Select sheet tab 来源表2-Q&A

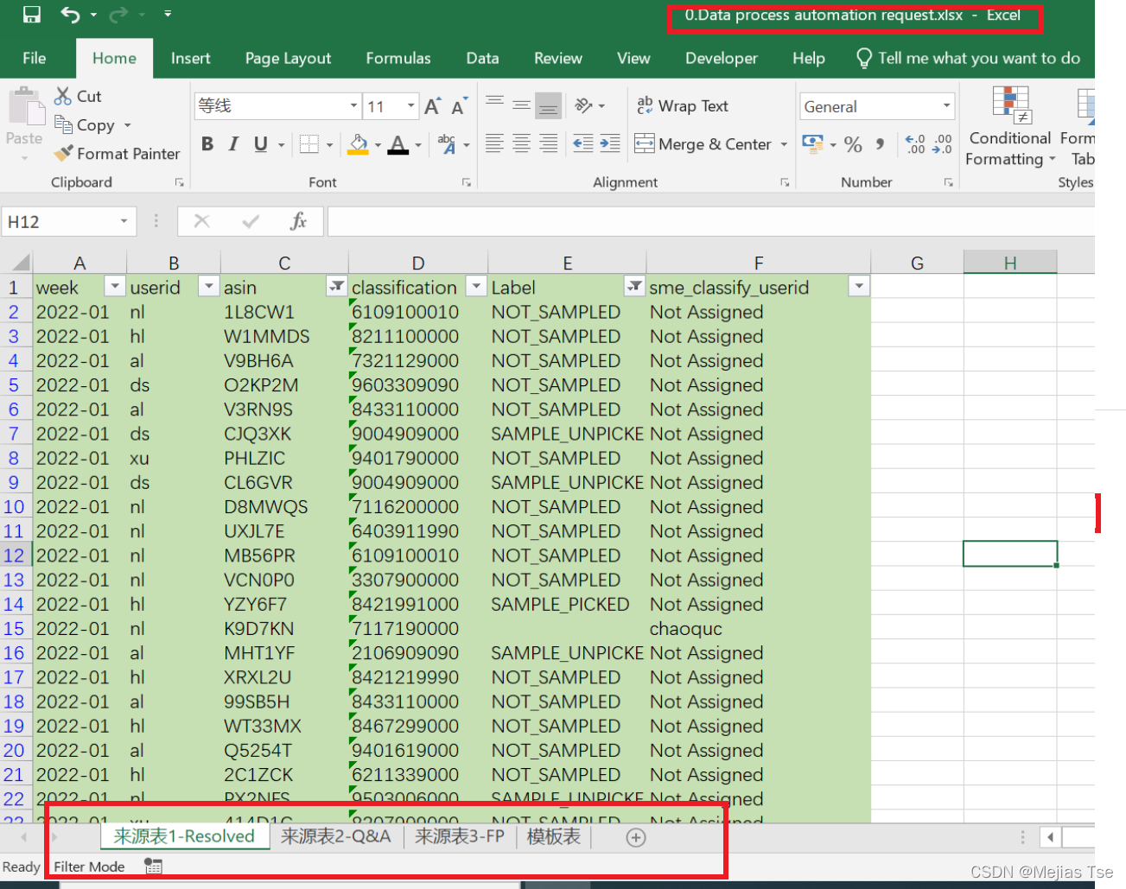pyautogui.click(x=335, y=836)
